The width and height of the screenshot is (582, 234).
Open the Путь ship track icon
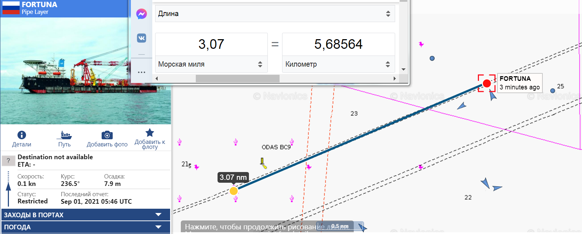64,135
